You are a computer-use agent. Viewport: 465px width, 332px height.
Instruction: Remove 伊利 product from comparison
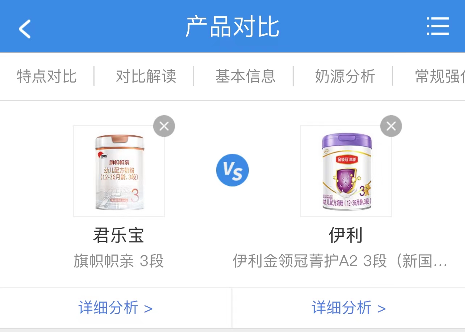pos(391,126)
